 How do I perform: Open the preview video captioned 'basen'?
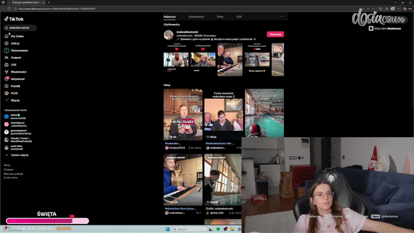[203, 60]
